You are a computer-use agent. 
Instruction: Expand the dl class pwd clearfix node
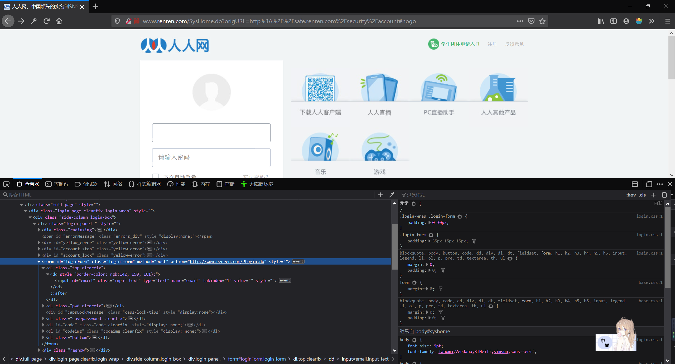(x=43, y=306)
